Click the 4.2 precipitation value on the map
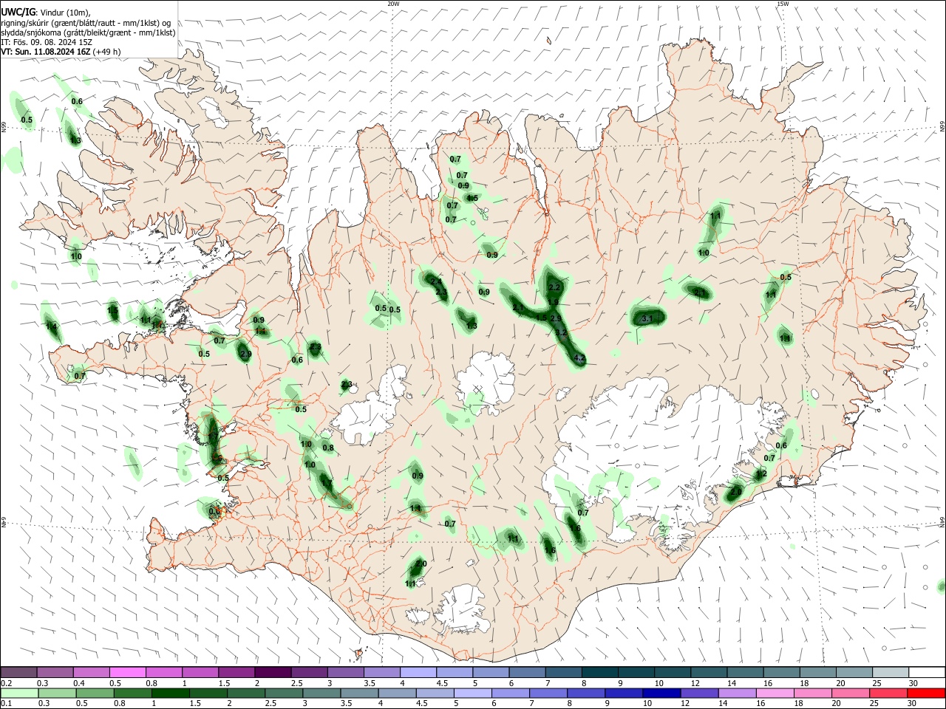The width and height of the screenshot is (946, 709). point(579,359)
